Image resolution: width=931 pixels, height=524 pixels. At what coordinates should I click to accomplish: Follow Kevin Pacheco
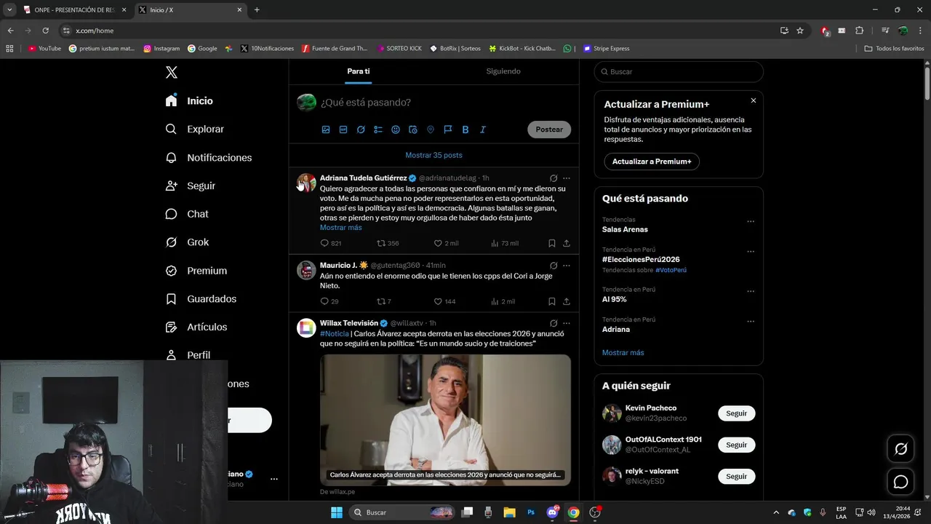click(736, 413)
